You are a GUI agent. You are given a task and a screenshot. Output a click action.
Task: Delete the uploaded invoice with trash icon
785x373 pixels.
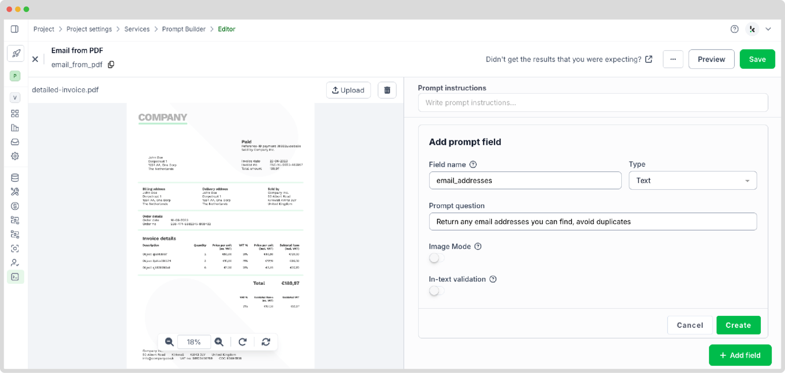pyautogui.click(x=387, y=90)
